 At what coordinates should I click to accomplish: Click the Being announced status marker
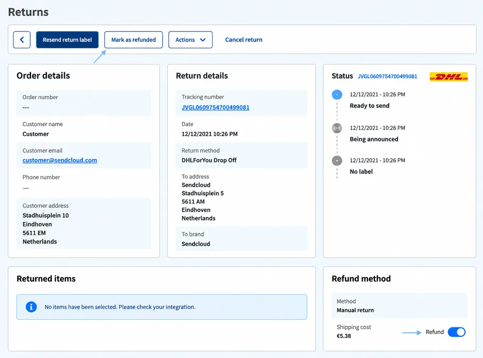coord(337,128)
